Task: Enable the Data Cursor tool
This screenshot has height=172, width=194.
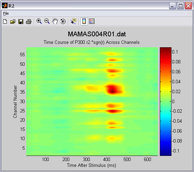Action: tap(74, 21)
